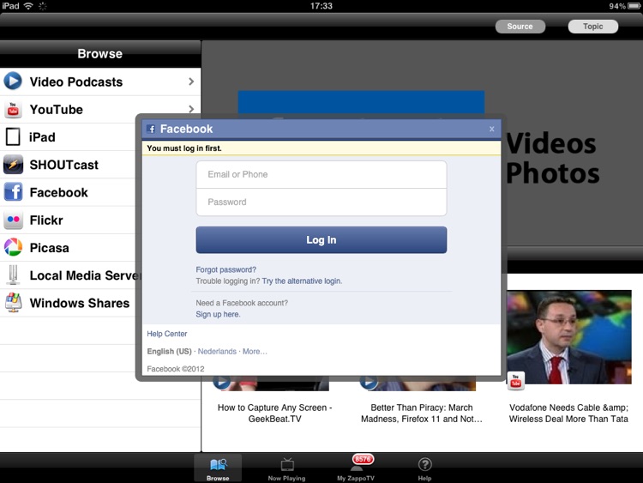Select the Topic filter button

(x=593, y=27)
